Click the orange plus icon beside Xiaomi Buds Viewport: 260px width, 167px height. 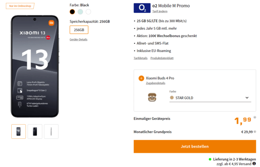coord(141,78)
